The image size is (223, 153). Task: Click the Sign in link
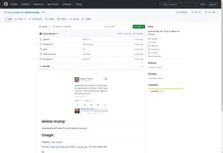point(203,4)
